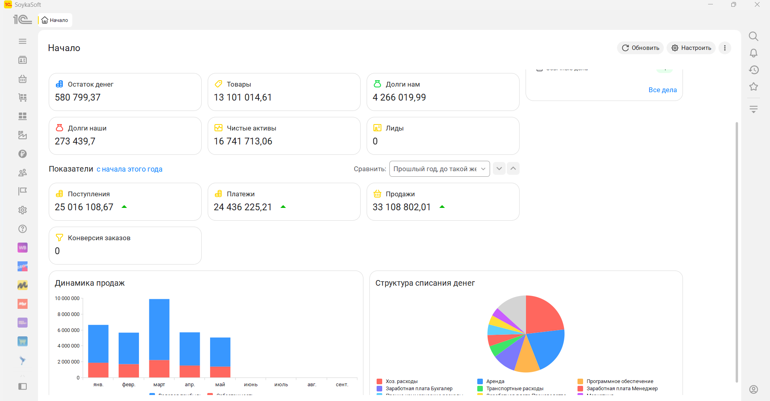Click the ruble money sidebar icon
Screen dimensions: 770x401
(23, 154)
